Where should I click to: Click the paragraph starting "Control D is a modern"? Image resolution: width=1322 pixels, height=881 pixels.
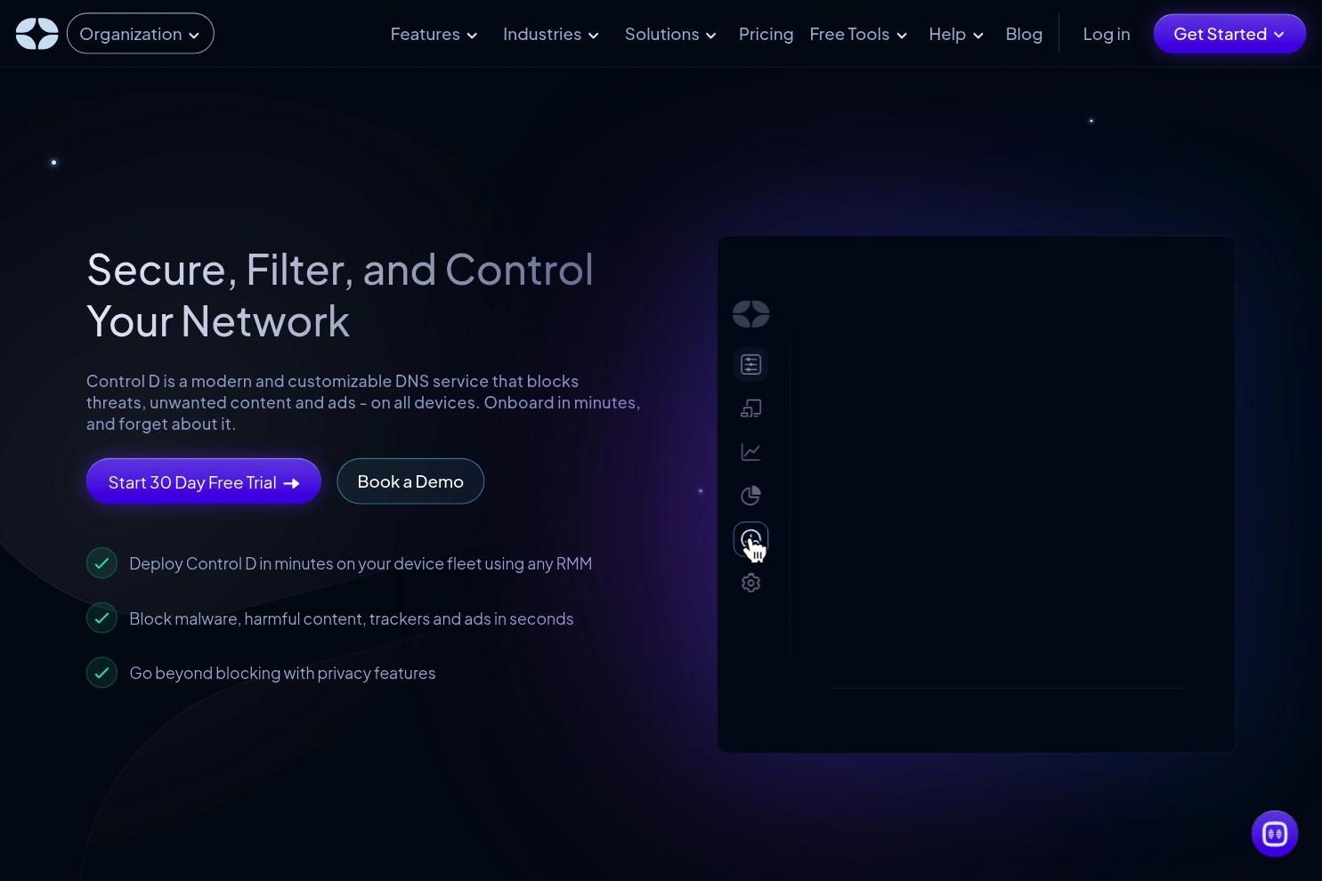[x=363, y=402]
